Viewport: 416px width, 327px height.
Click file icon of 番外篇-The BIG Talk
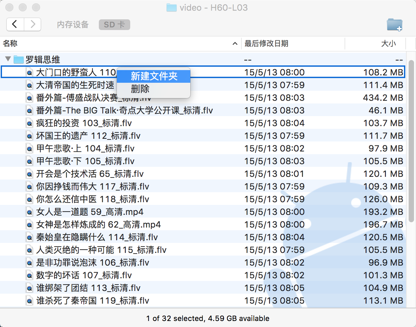point(30,110)
